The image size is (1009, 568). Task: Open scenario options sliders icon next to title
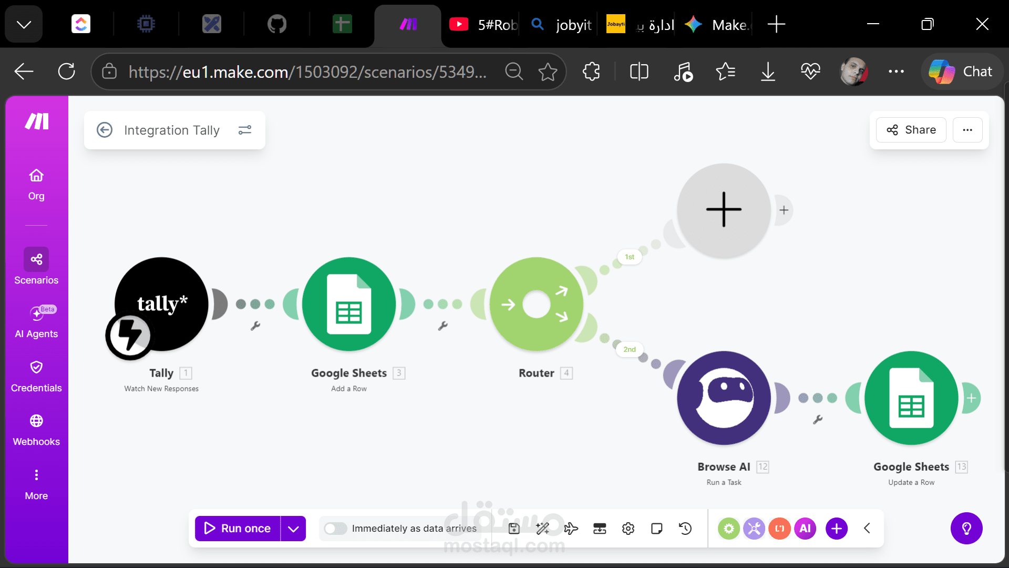pyautogui.click(x=245, y=130)
